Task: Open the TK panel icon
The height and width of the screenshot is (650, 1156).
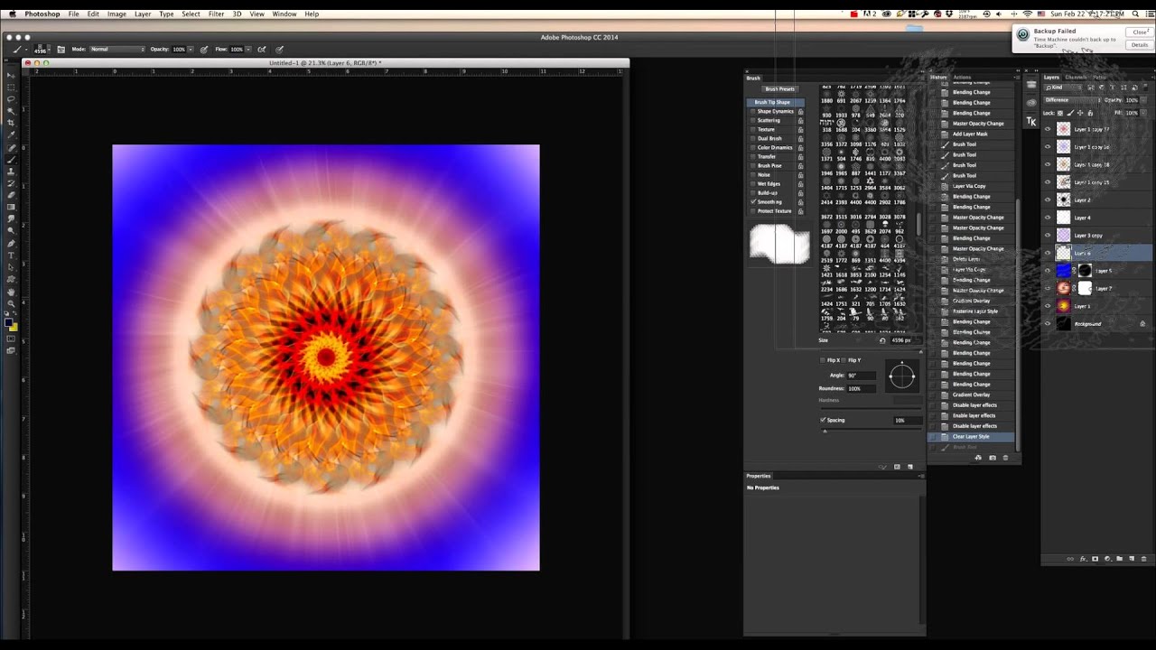Action: [x=1031, y=121]
